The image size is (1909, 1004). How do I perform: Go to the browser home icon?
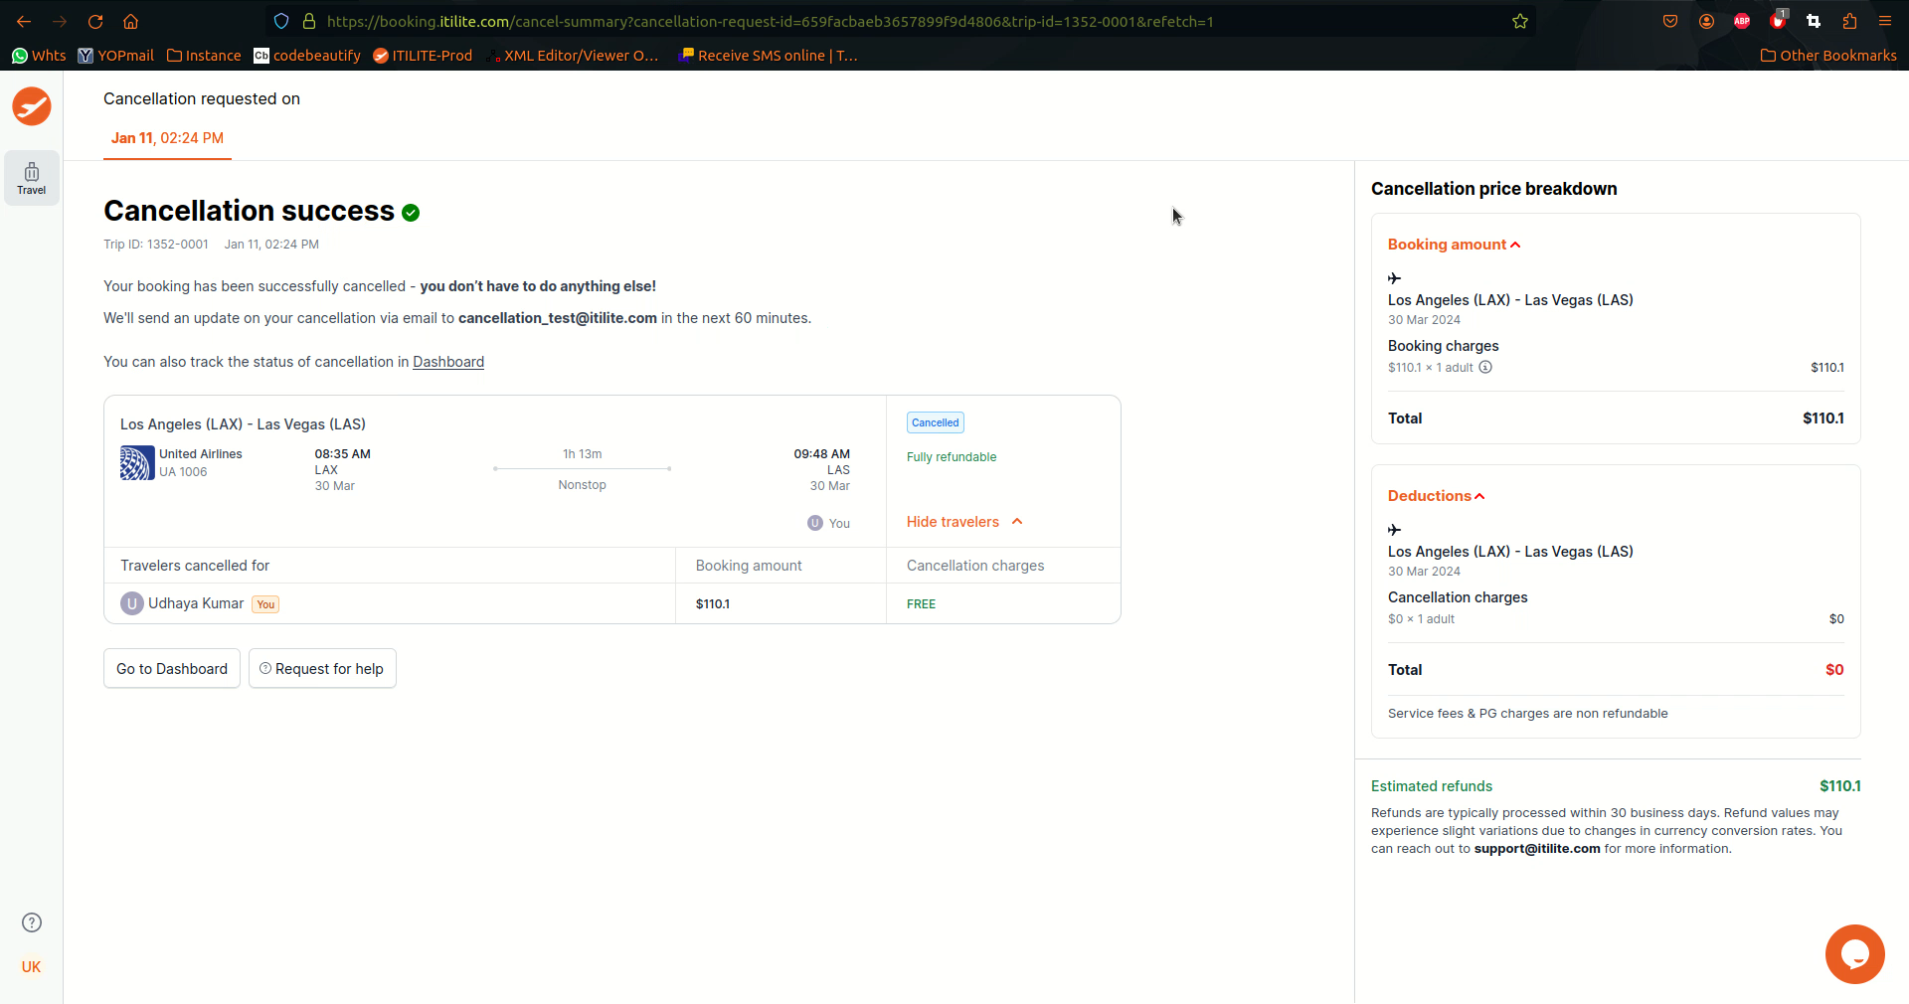click(x=131, y=21)
